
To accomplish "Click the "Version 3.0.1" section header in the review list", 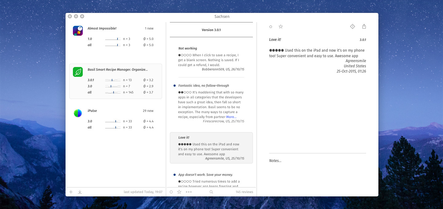I will pos(211,30).
